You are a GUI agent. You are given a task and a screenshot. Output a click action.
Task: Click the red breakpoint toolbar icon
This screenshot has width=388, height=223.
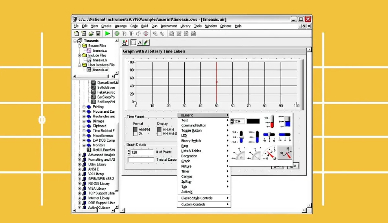point(146,33)
